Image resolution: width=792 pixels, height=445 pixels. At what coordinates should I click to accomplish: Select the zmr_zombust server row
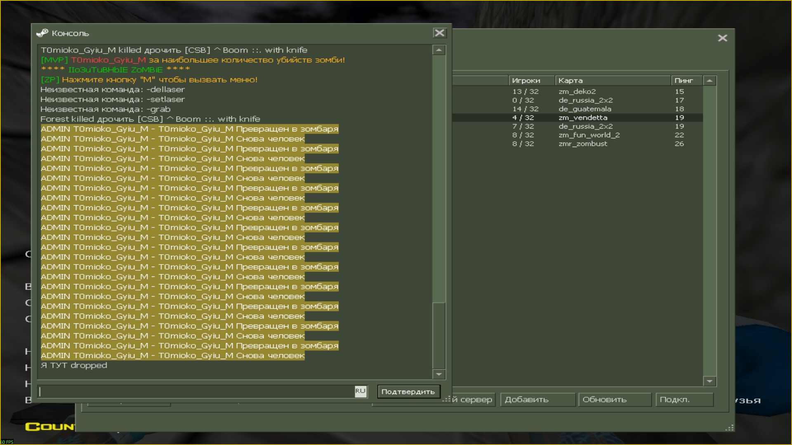click(582, 144)
